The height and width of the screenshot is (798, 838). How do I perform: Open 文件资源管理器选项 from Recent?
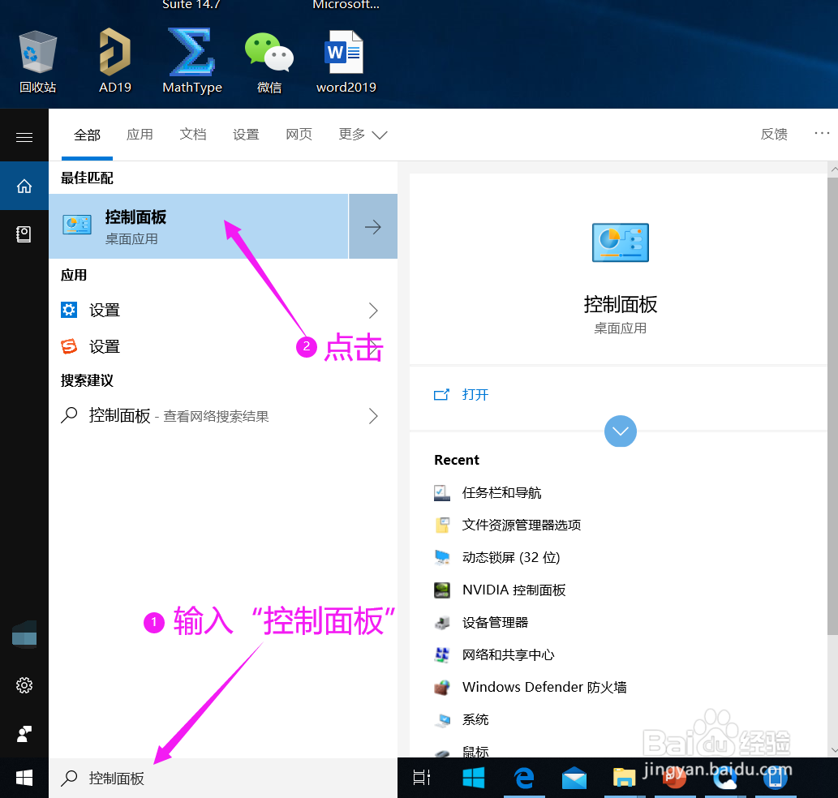point(522,525)
